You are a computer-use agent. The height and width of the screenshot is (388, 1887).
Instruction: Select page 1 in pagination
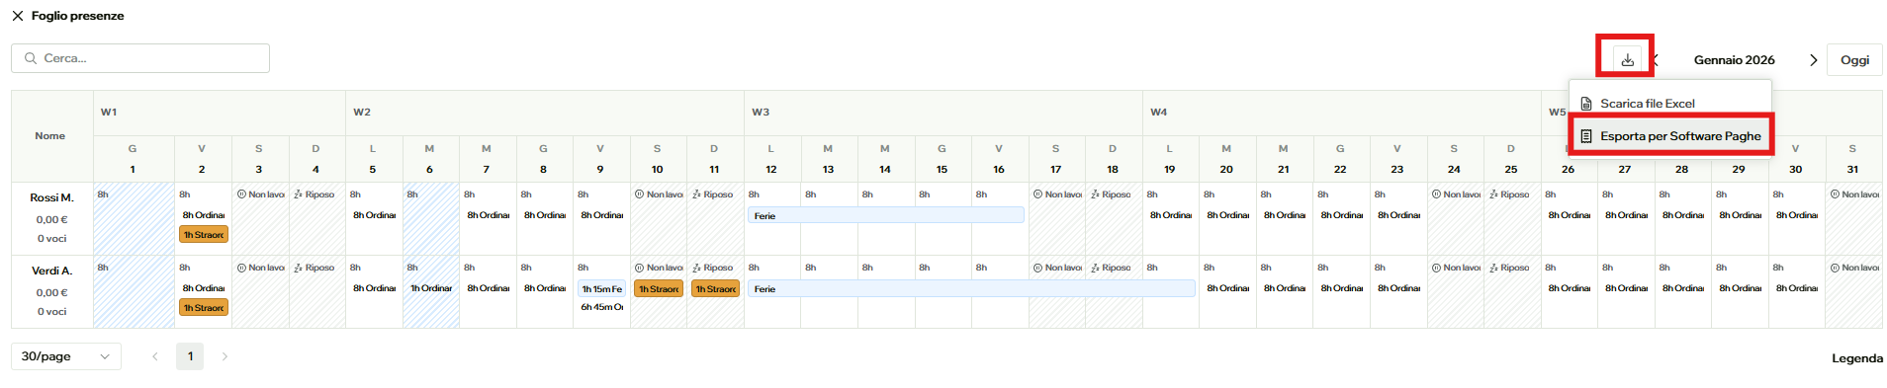(190, 356)
